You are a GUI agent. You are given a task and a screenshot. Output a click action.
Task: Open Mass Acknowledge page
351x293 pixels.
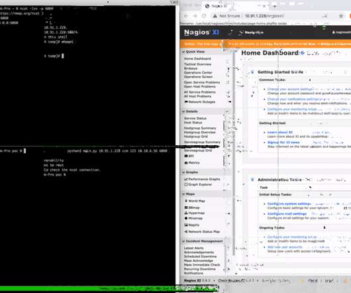coord(198,261)
